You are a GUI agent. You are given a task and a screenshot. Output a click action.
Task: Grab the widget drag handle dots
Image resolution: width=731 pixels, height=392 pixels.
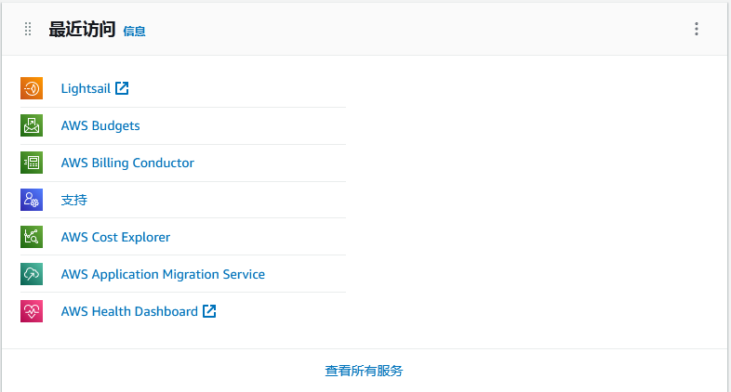click(28, 29)
